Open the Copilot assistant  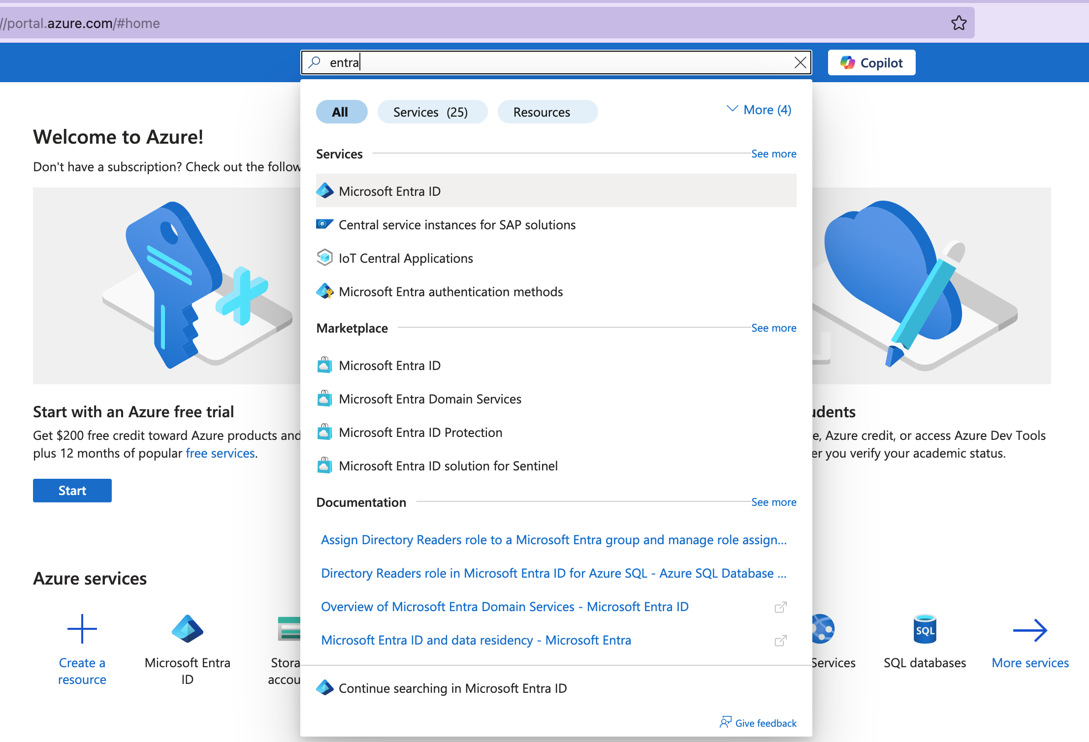(871, 62)
